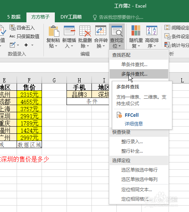Screen dimensions: 189x212
Task: Open the 高级排序 advanced sort tool
Action: (x=152, y=37)
